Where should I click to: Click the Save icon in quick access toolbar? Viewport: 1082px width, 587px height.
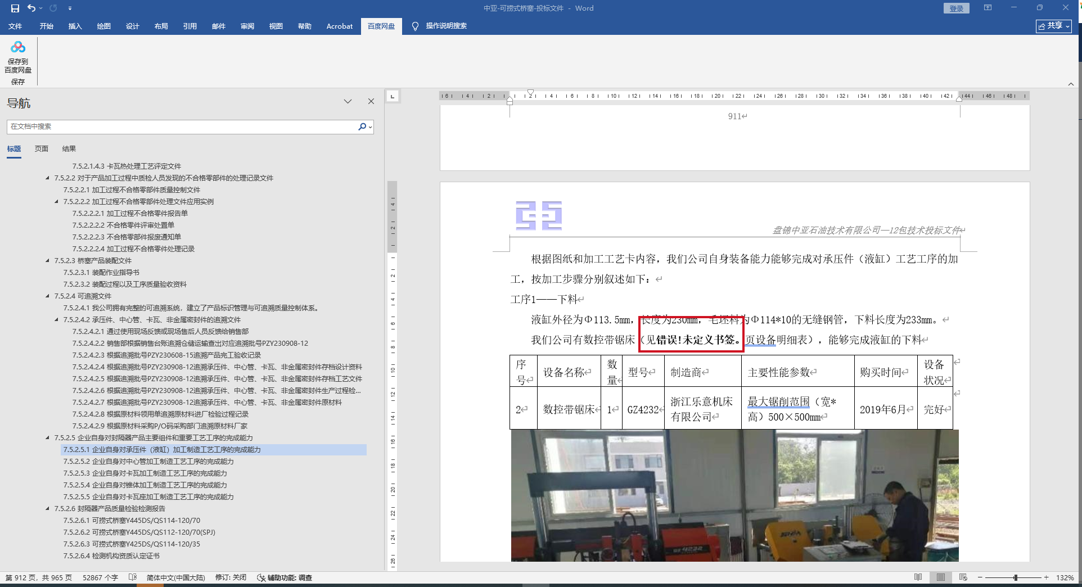pos(15,8)
